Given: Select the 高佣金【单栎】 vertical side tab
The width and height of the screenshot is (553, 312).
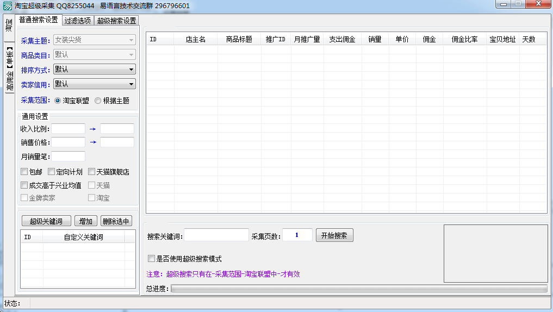Looking at the screenshot, I should [x=9, y=70].
